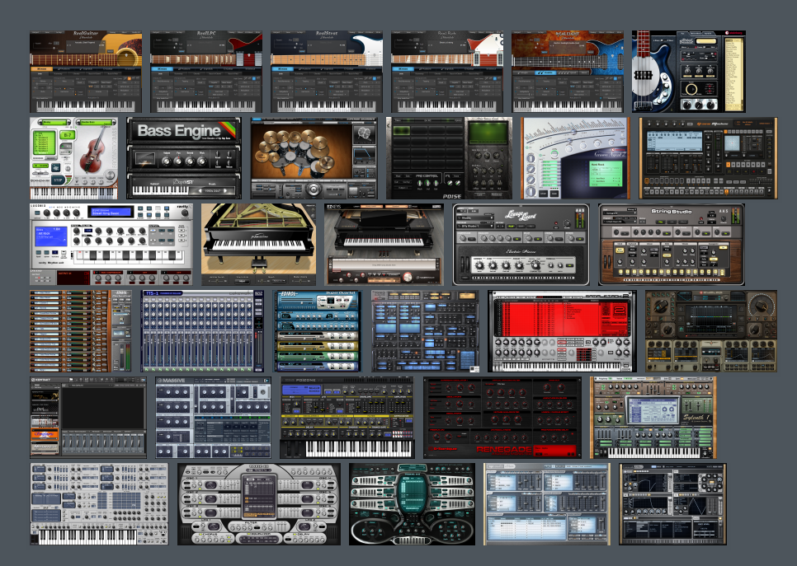Select the teal-display futuristic synth thumbnail
The height and width of the screenshot is (566, 797).
[x=413, y=504]
